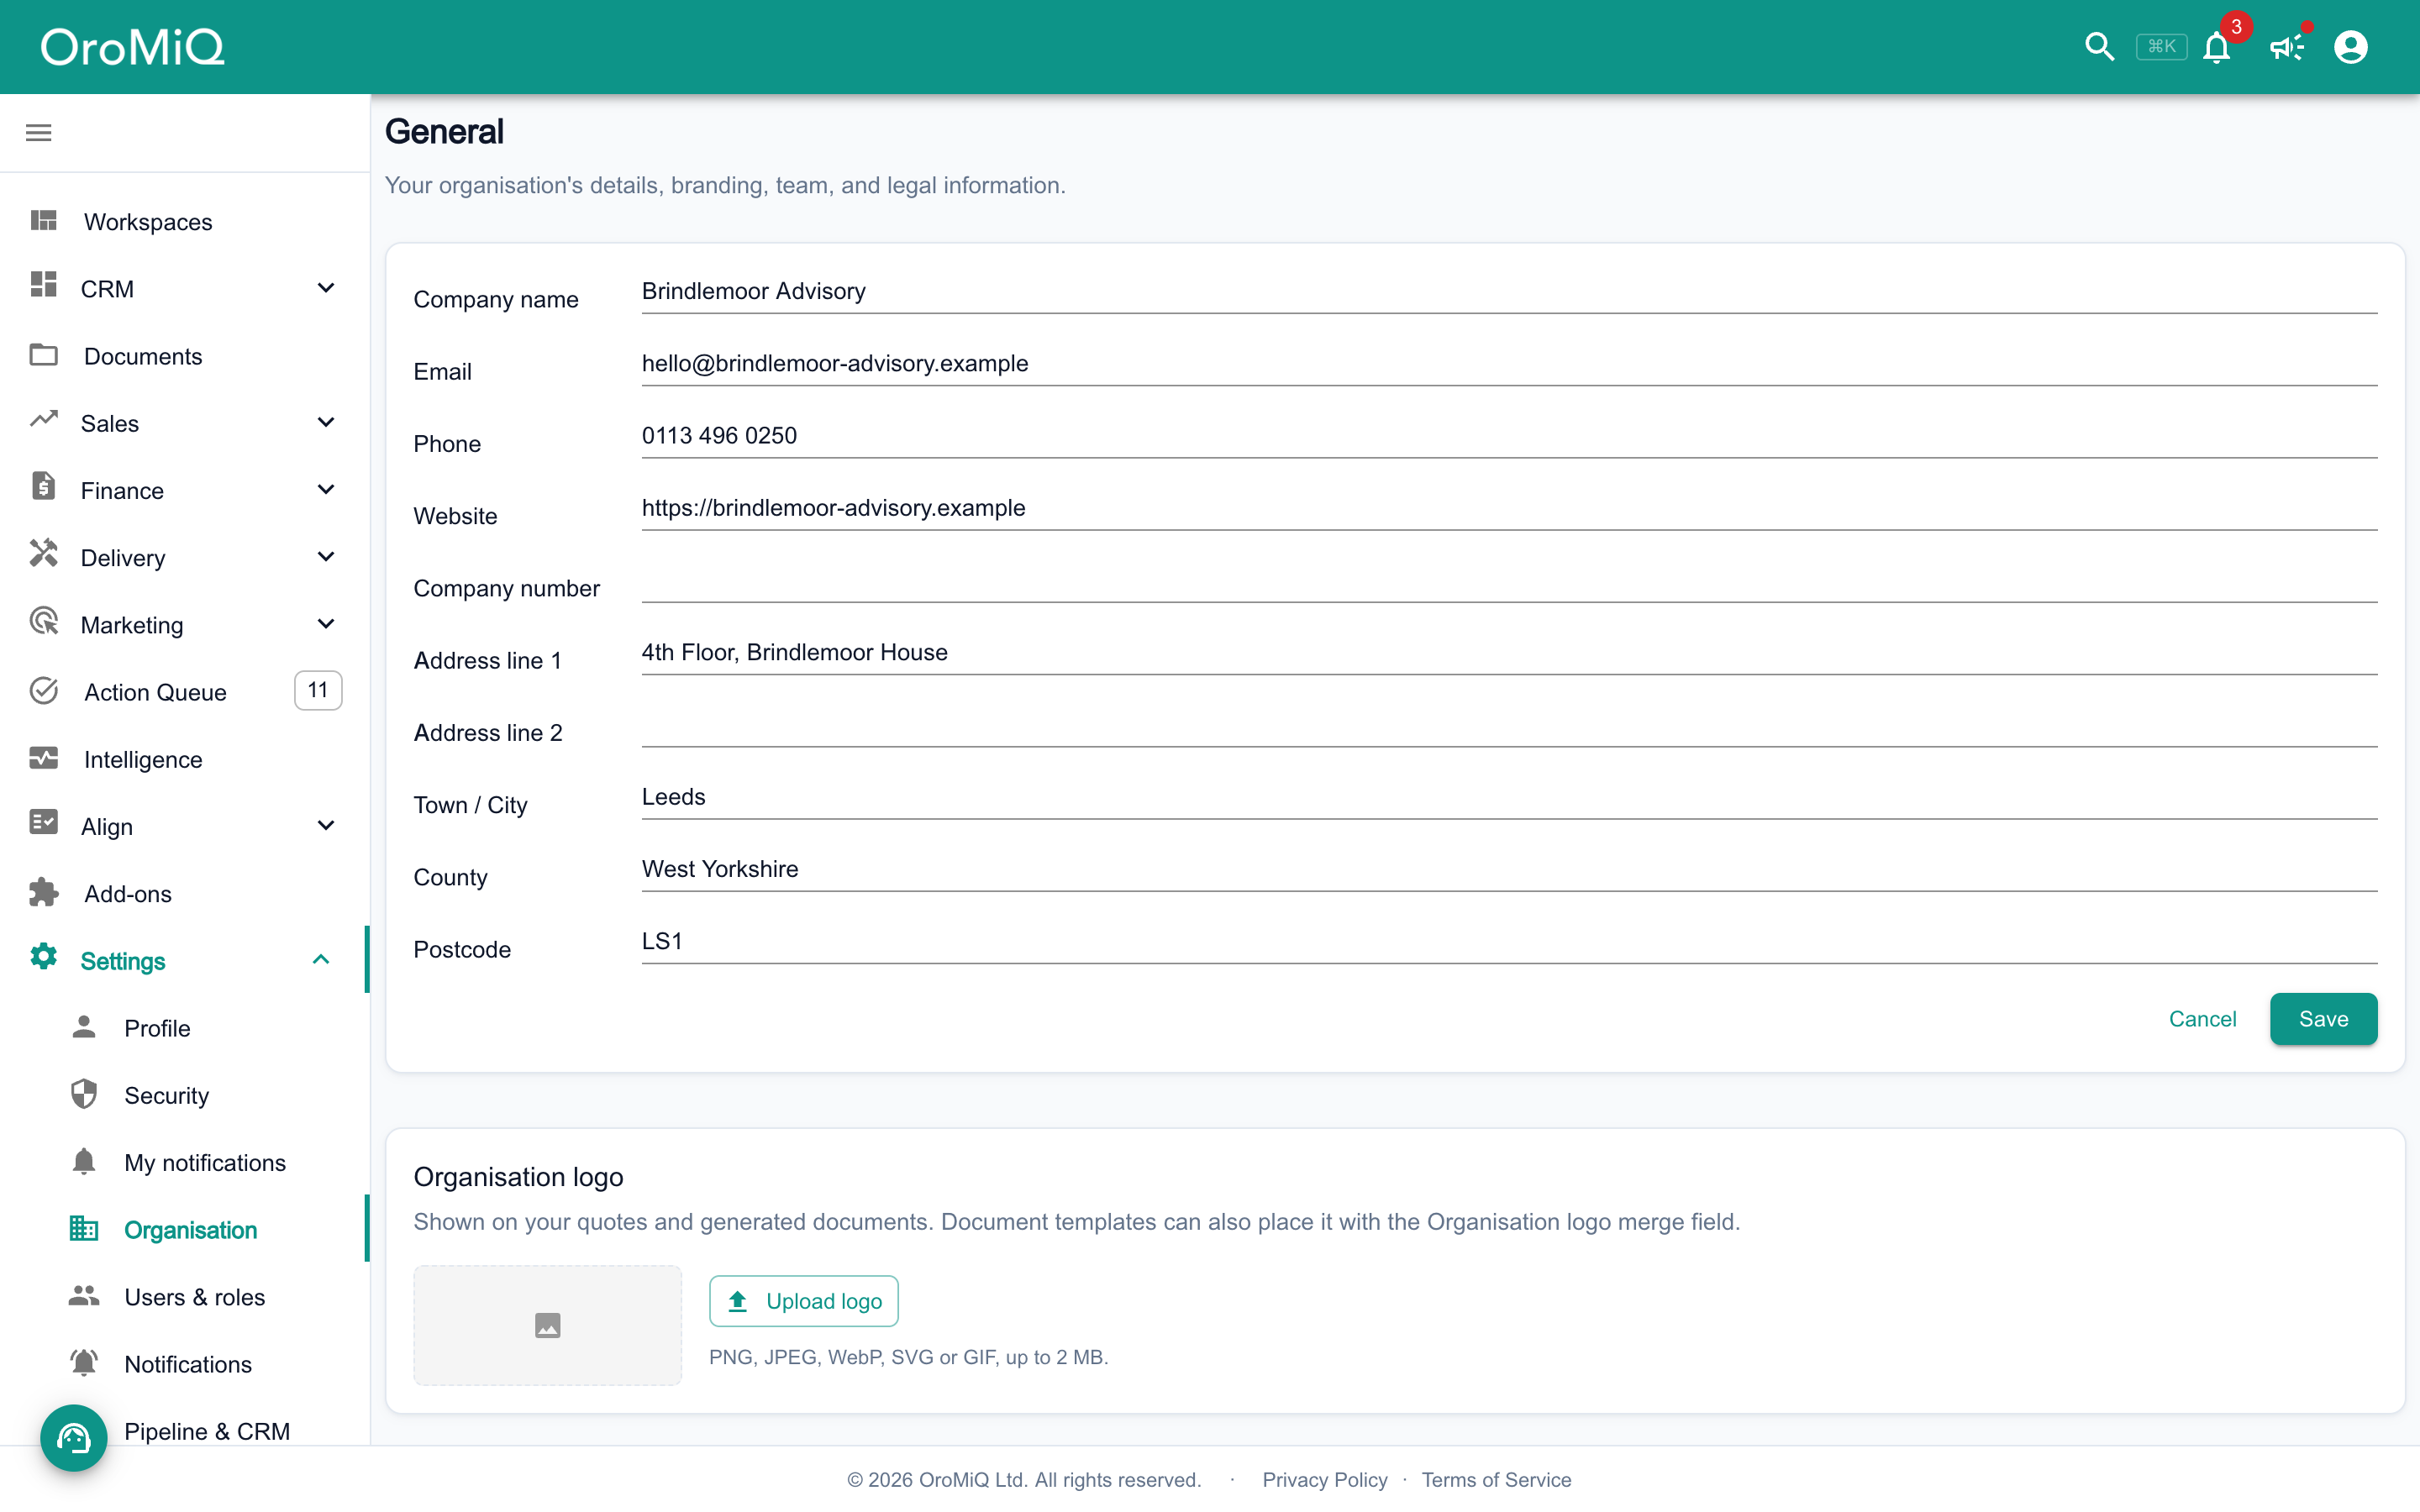Click the Workspaces sidebar icon
Image resolution: width=2420 pixels, height=1512 pixels.
44,220
